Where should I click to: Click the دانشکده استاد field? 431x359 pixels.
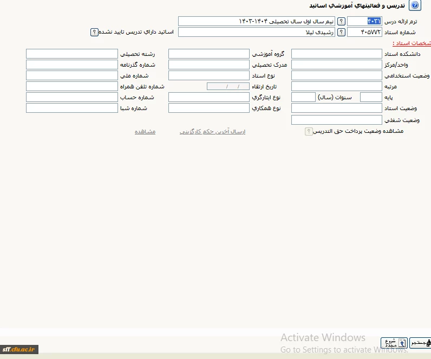tap(336, 54)
